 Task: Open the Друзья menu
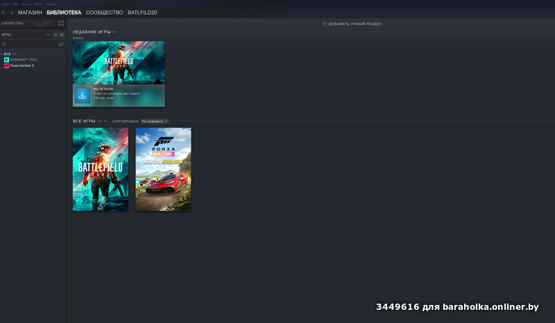(x=26, y=4)
